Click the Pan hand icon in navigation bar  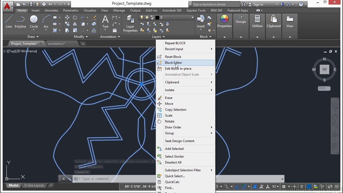(335, 117)
